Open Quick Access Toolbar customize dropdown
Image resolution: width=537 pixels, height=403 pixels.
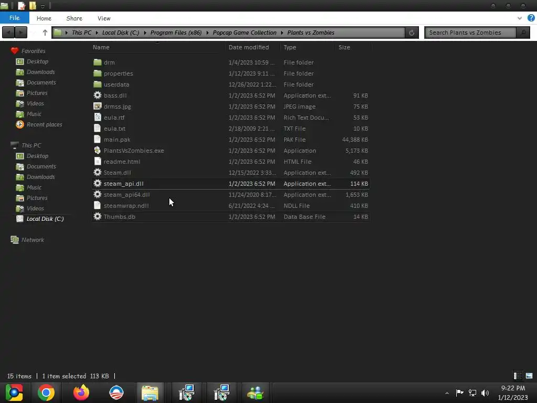point(42,6)
